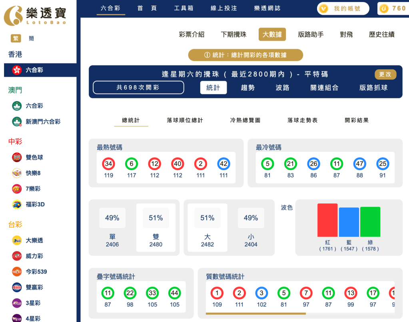This screenshot has height=322, width=409.
Task: Select the 雙色球 lottery icon
Action: [16, 157]
